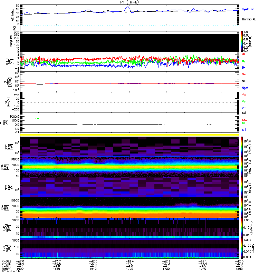This screenshot has height=276, width=259.
Task: Click the X-GSE value -47.0
Action: tap(239, 262)
